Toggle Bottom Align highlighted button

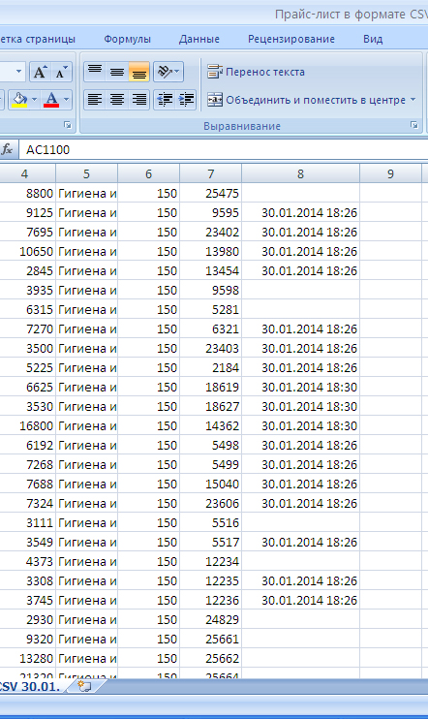point(138,72)
